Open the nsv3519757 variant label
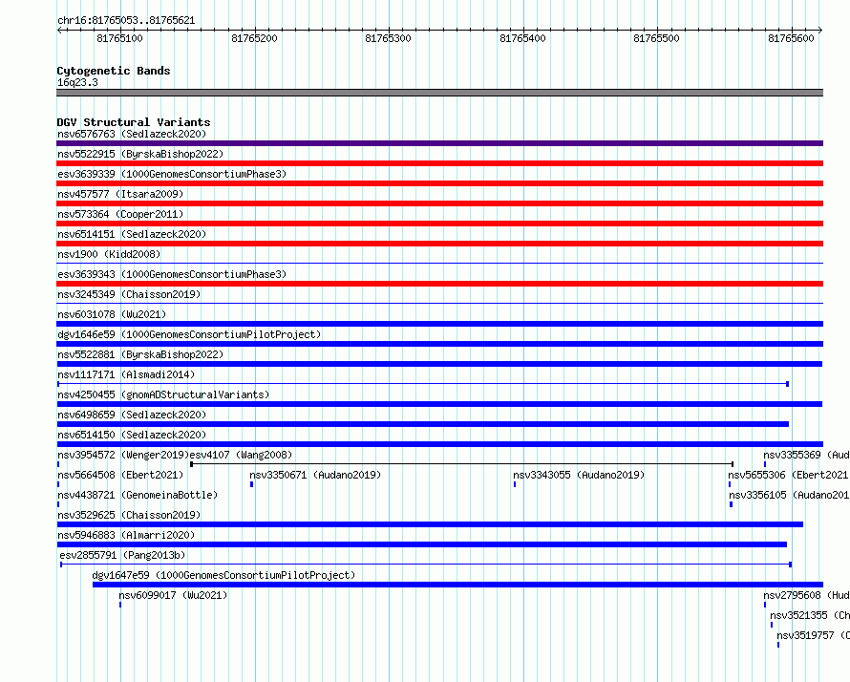Image resolution: width=850 pixels, height=682 pixels. [x=813, y=635]
